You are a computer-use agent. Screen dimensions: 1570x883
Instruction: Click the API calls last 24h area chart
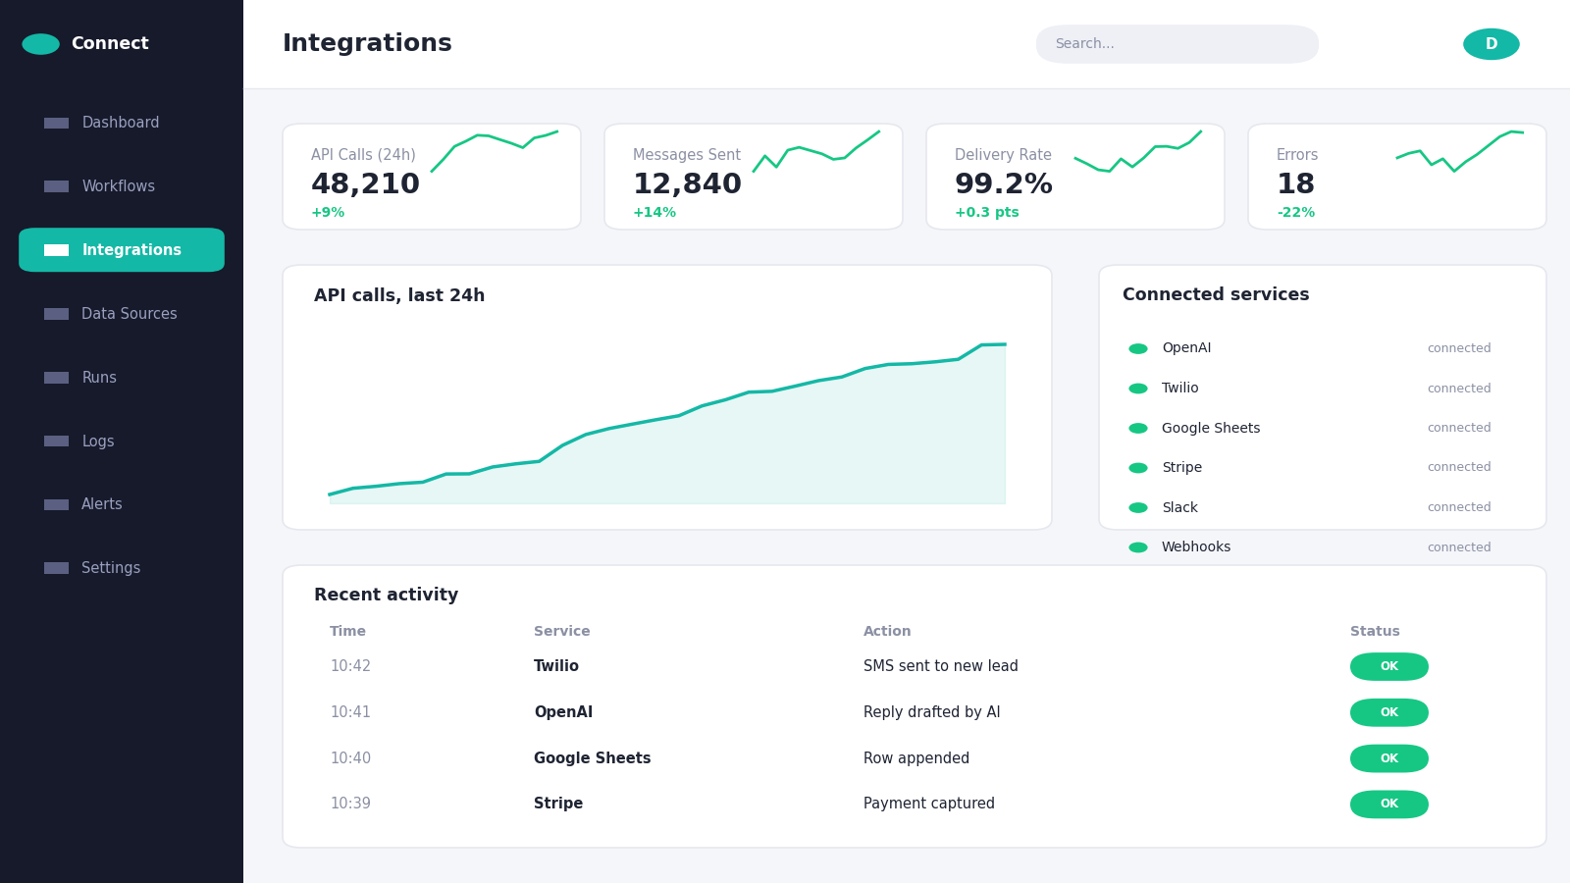coord(667,424)
